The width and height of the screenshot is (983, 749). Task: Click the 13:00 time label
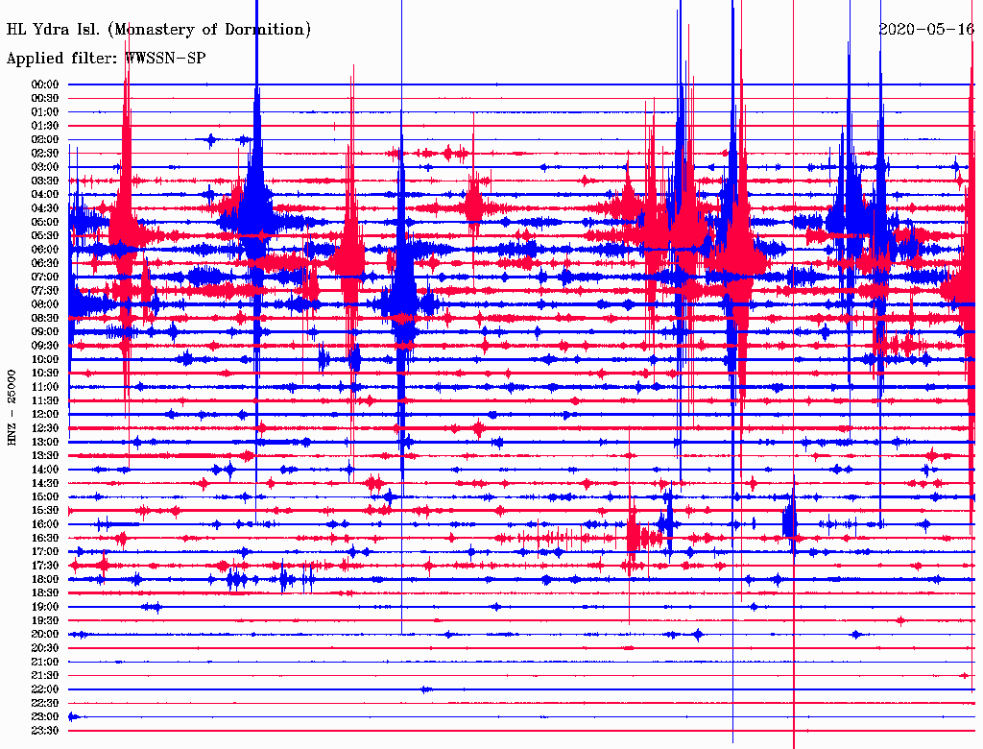(45, 443)
